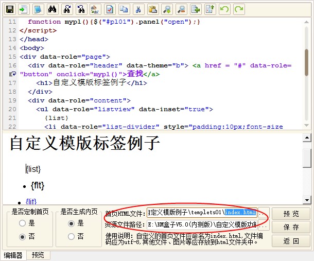Click find previous binoculars icon

coord(81,9)
